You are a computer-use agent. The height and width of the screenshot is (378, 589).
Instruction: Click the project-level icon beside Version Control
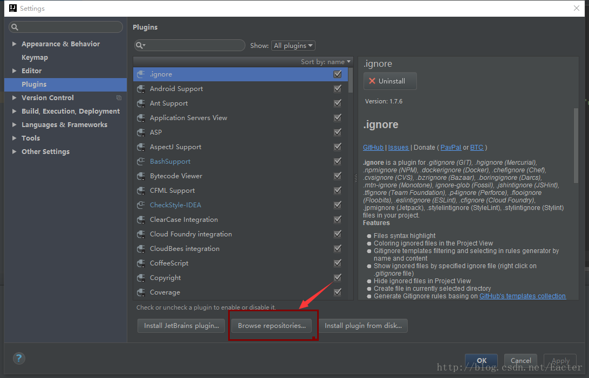tap(119, 98)
